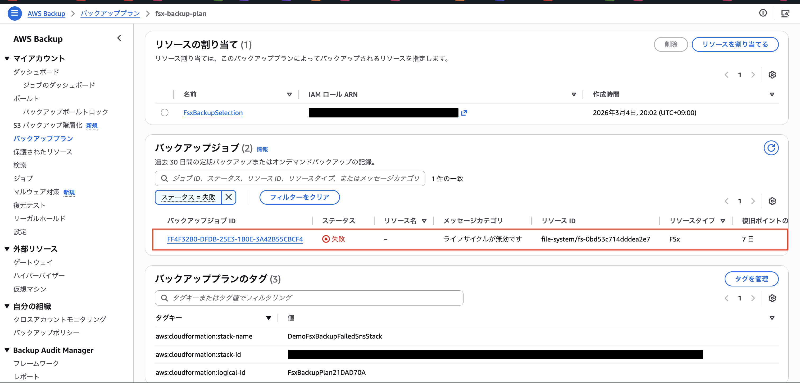Image resolution: width=800 pixels, height=383 pixels.
Task: Open resource assignment table settings gear
Action: point(772,75)
